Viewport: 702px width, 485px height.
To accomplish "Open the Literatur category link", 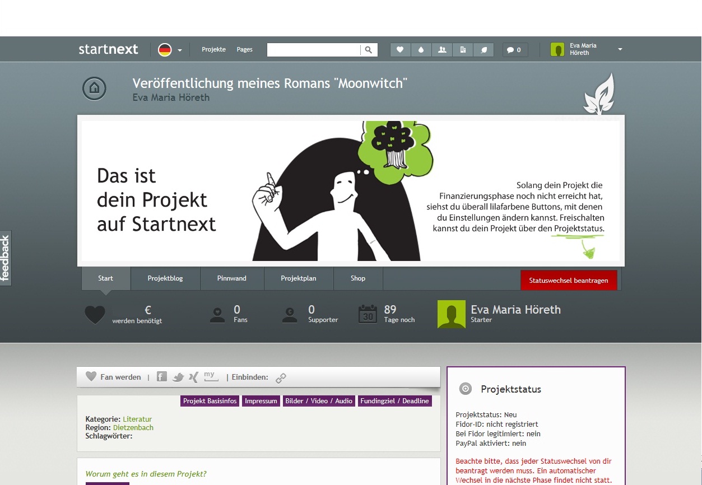I will [x=137, y=419].
